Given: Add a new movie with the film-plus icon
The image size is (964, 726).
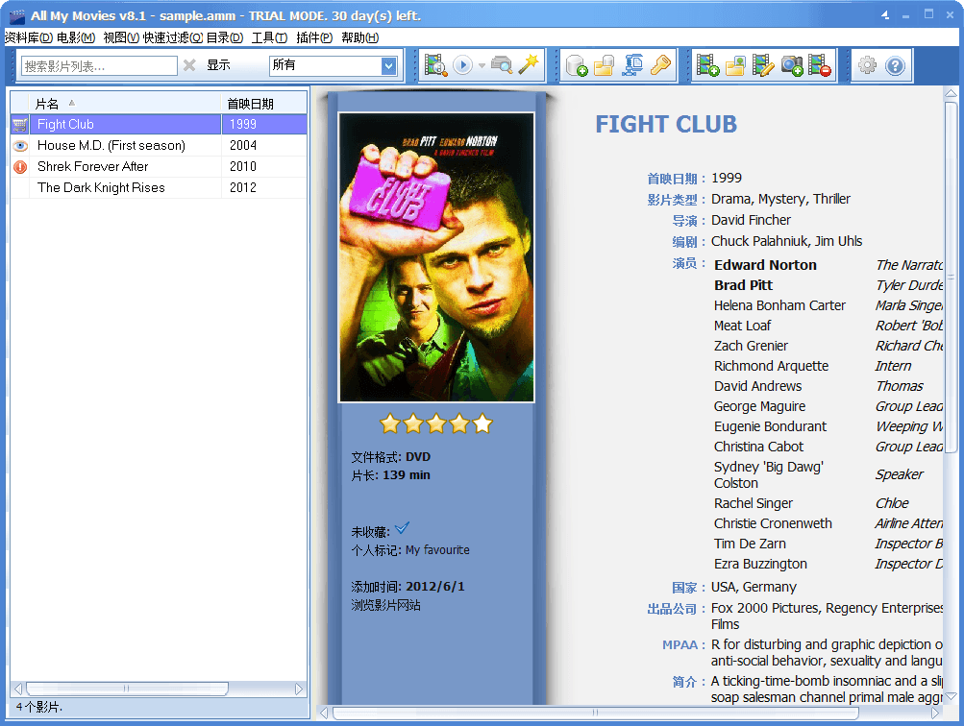Looking at the screenshot, I should [x=707, y=65].
